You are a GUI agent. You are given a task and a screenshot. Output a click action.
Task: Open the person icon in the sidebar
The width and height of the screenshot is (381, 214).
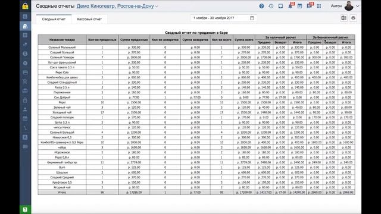coord(25,109)
